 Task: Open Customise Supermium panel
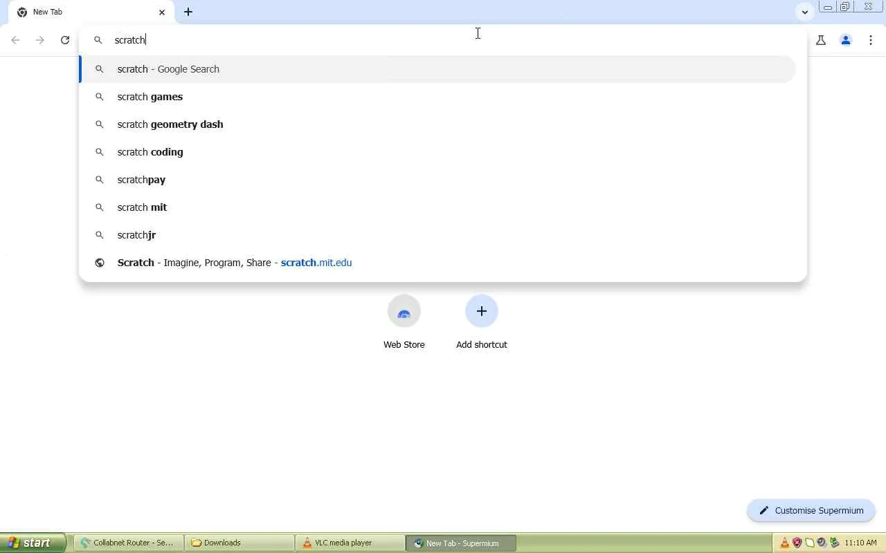coord(811,510)
